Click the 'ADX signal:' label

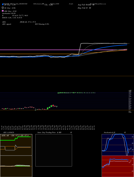coord(7,24)
